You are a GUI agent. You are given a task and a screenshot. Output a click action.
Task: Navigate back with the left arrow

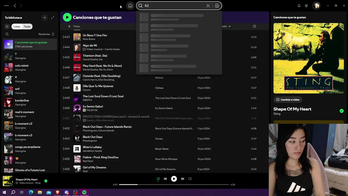15,6
